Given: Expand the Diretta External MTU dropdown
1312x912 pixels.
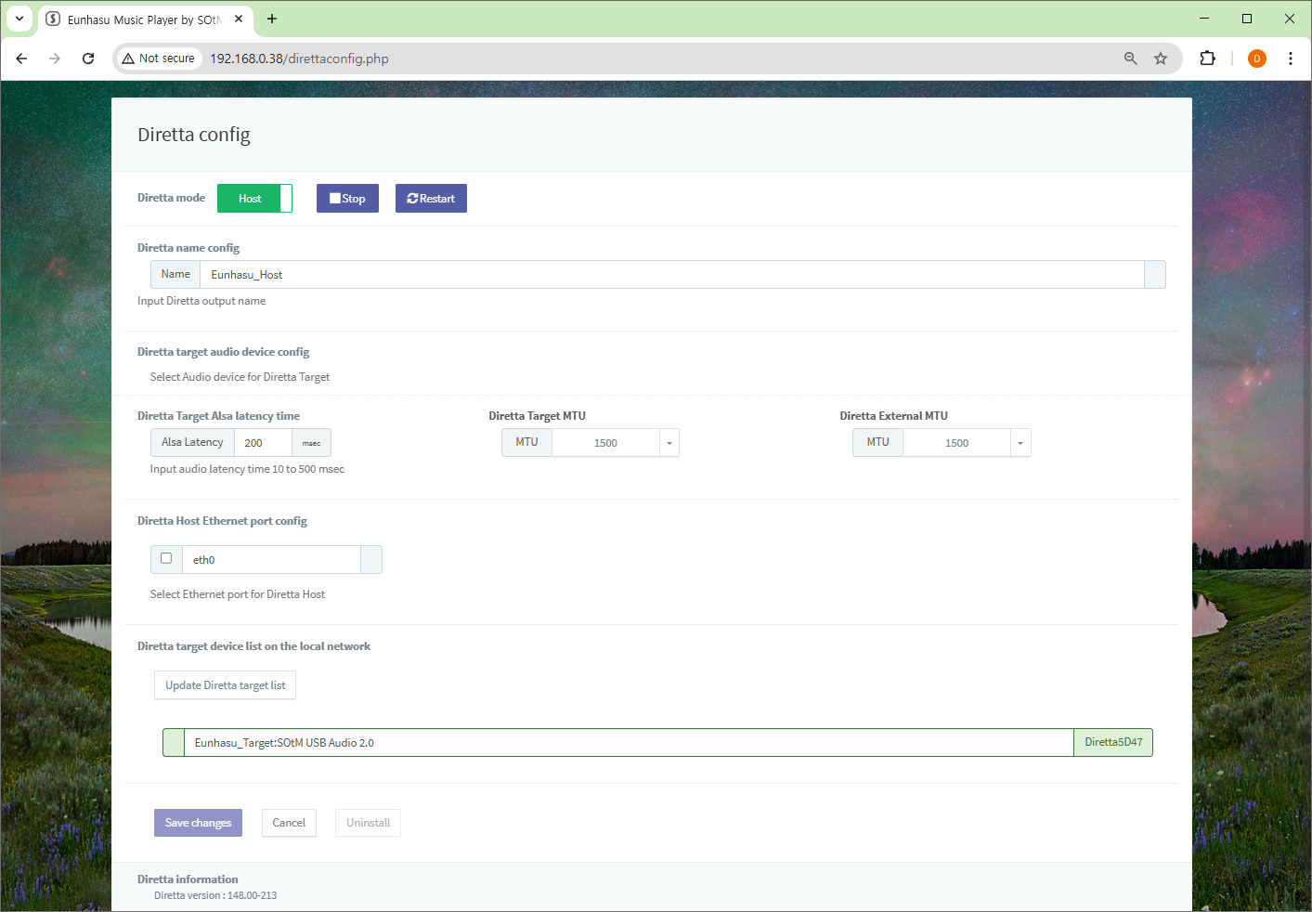Looking at the screenshot, I should (1020, 443).
